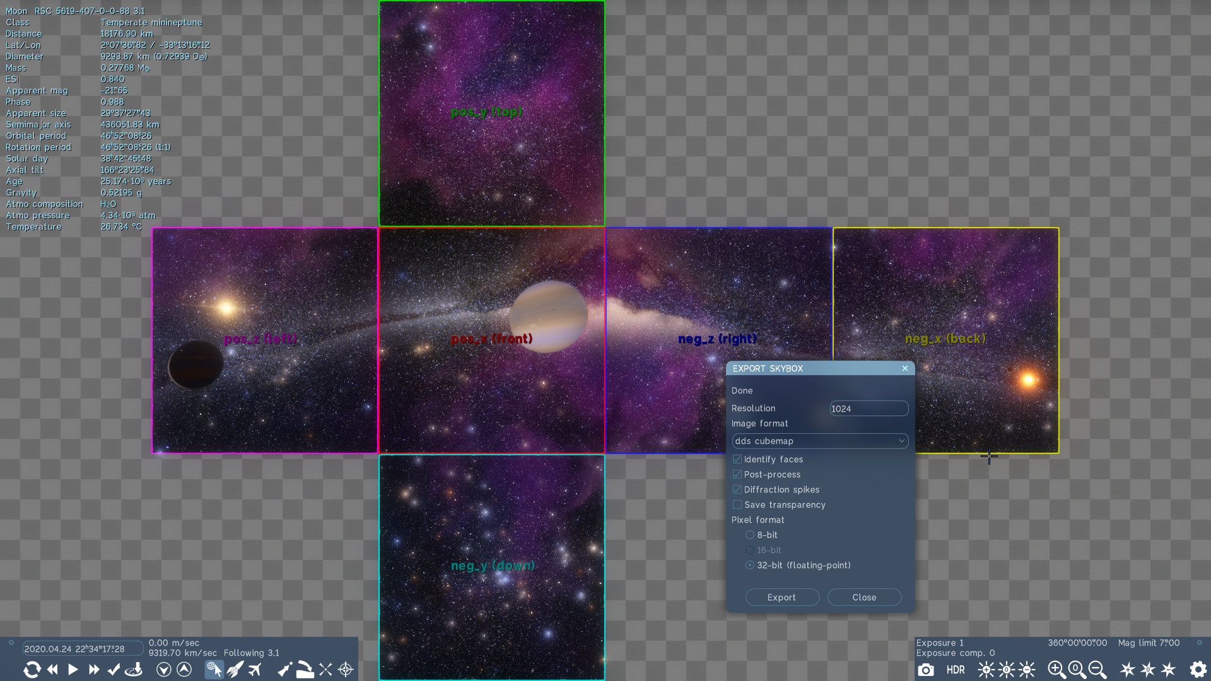Take a screenshot with the camera icon

tap(927, 670)
